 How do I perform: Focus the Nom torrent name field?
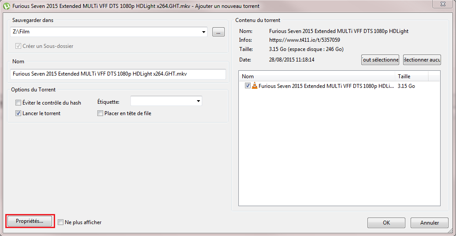click(x=118, y=74)
